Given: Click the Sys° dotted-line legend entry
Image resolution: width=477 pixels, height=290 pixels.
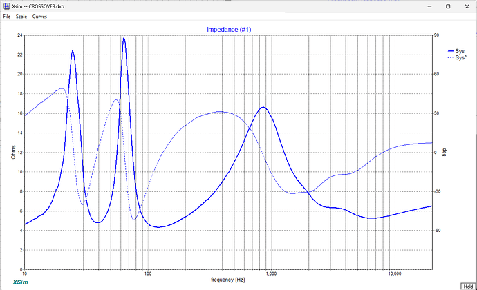Looking at the screenshot, I should coord(457,57).
